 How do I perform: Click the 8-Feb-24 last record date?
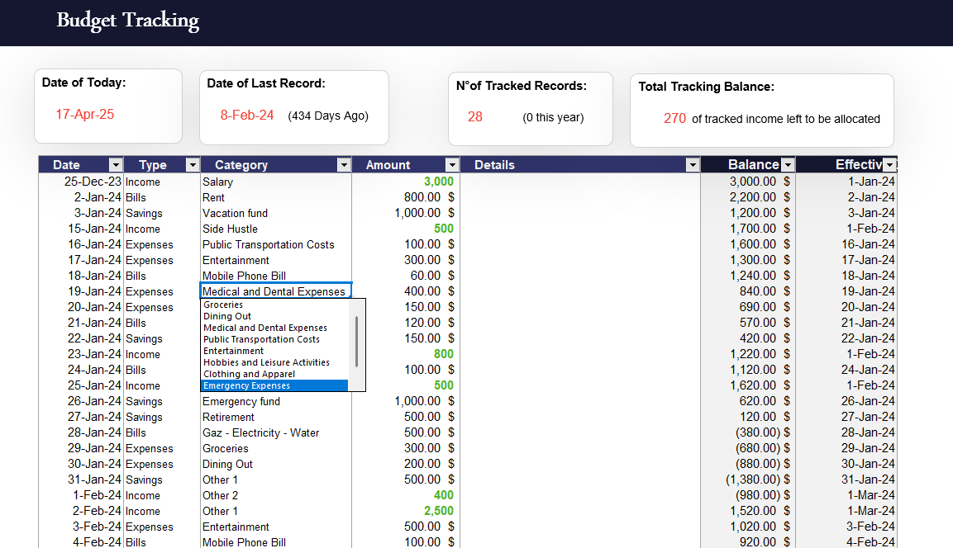(246, 116)
